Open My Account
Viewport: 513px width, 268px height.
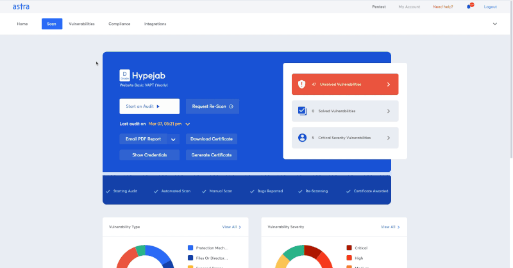[409, 6]
